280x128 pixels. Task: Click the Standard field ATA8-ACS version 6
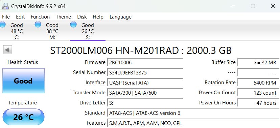193,113
